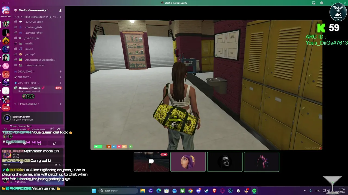The image size is (348, 195).
Task: Disconnect from voice with the hang-up icon
Action: 59,129
